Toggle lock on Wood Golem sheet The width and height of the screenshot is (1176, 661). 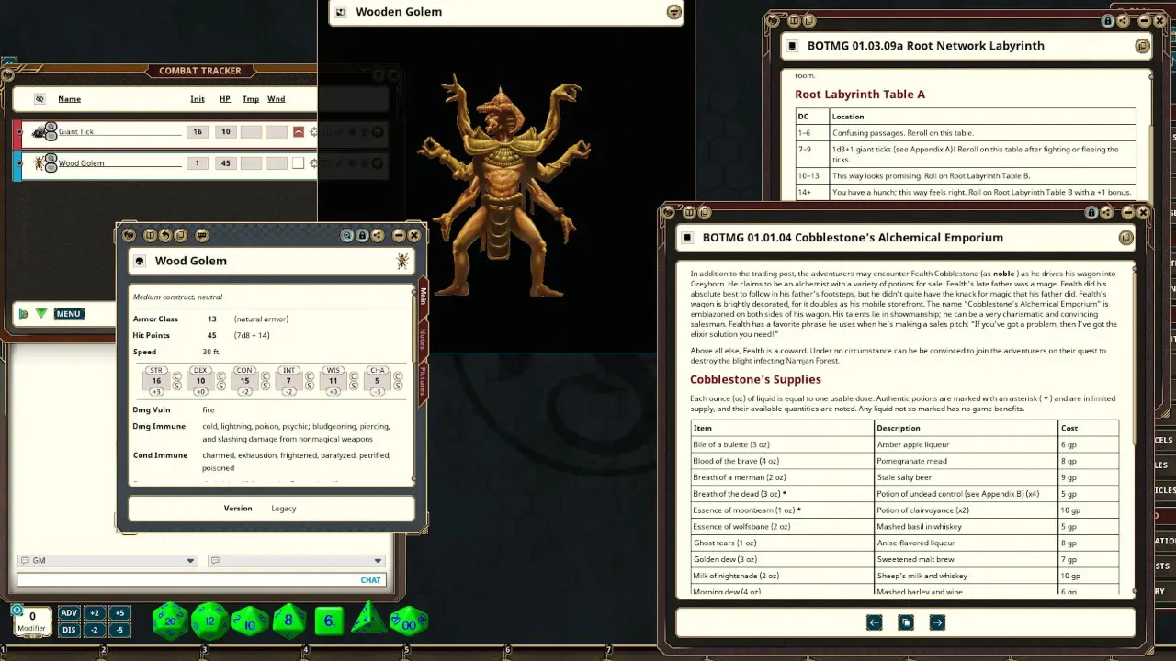[x=362, y=236]
